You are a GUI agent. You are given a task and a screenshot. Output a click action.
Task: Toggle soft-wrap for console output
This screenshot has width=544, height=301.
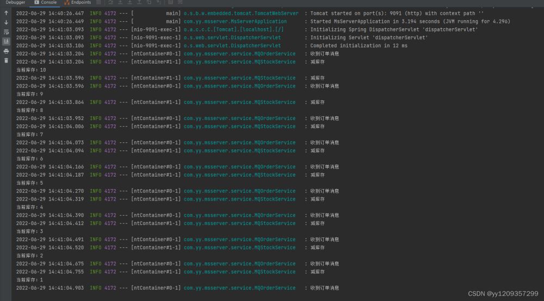(x=6, y=32)
